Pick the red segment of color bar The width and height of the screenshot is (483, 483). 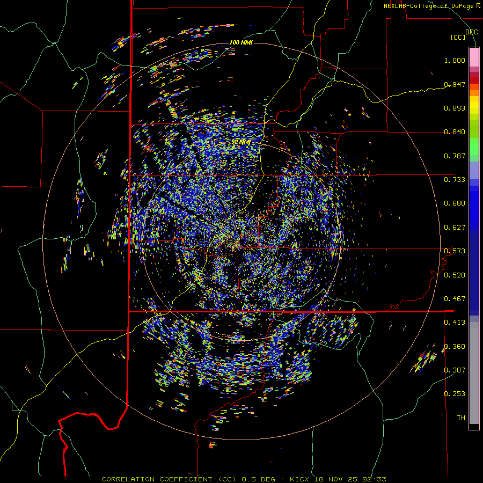474,80
